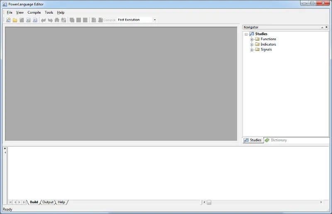Click the Studies chart icon in tree
This screenshot has height=214, width=332.
tap(251, 34)
